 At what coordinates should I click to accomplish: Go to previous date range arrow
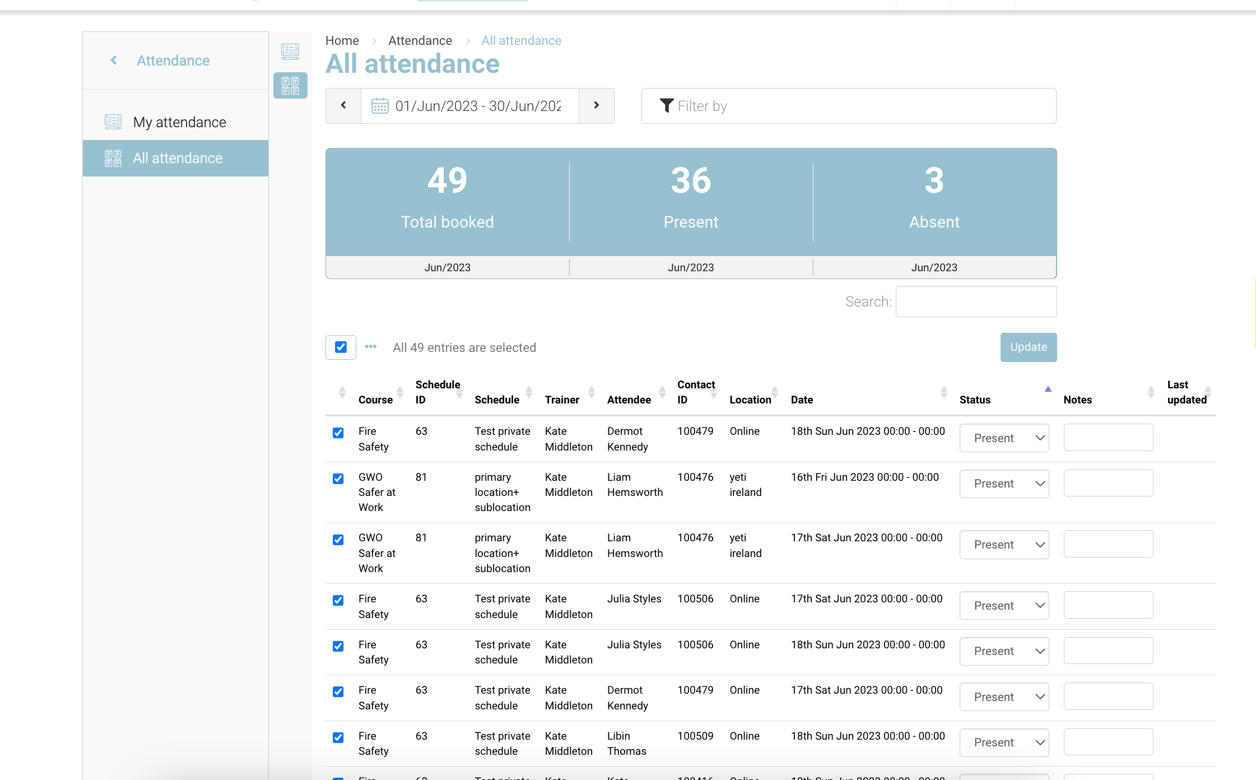(343, 105)
